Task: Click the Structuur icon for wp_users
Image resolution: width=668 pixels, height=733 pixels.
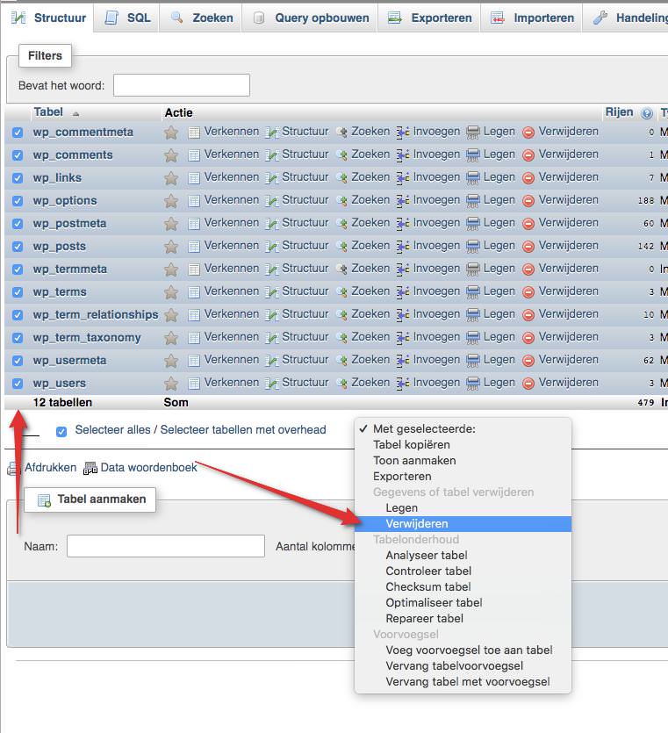Action: 272,384
